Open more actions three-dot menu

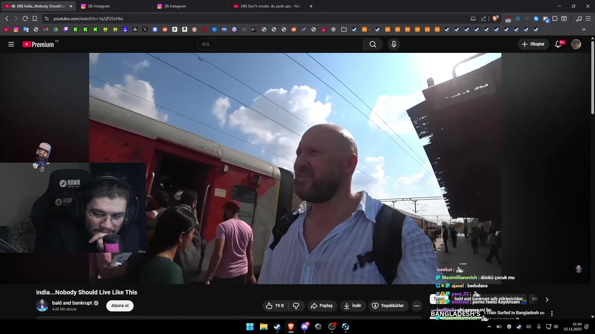pyautogui.click(x=416, y=306)
